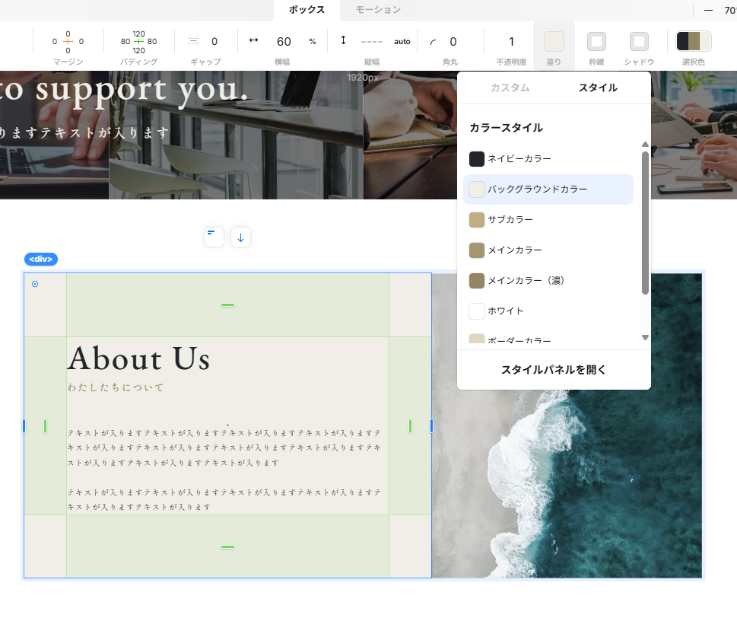This screenshot has width=737, height=618.
Task: Click the horizontal width arrow icon
Action: (x=254, y=40)
